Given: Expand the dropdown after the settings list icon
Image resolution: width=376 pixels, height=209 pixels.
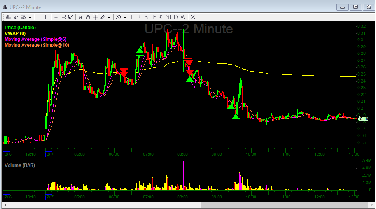Looking at the screenshot, I should pos(30,17).
